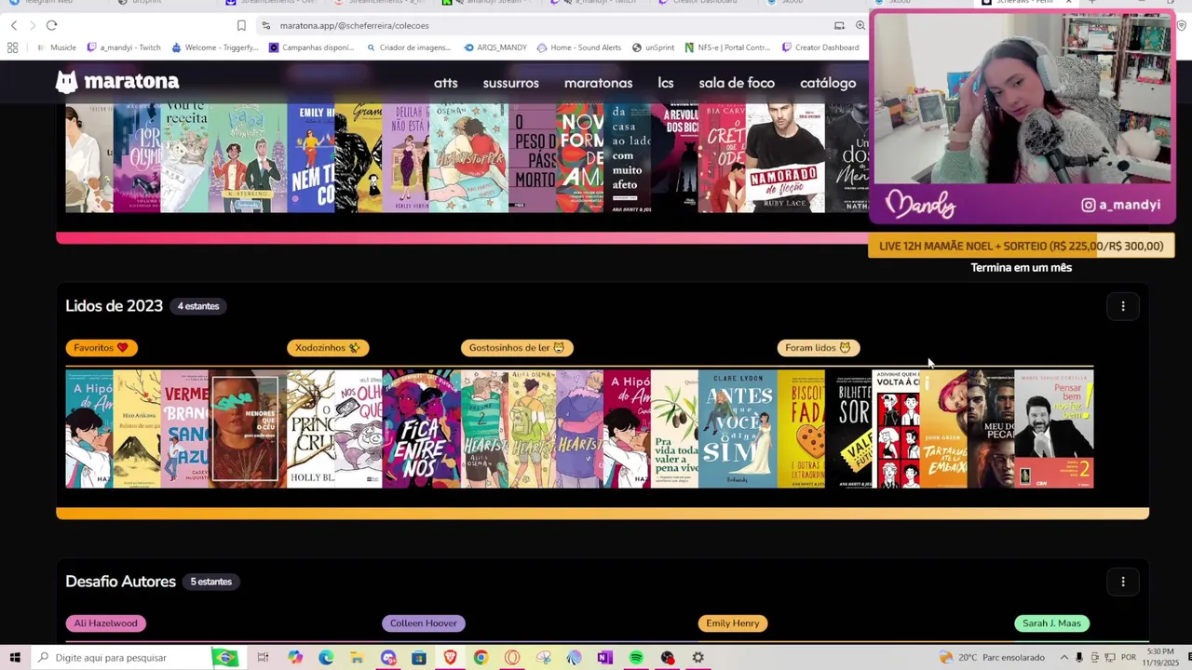Open the Welcome - Triggerfy bookmark
The height and width of the screenshot is (670, 1192).
pyautogui.click(x=215, y=47)
